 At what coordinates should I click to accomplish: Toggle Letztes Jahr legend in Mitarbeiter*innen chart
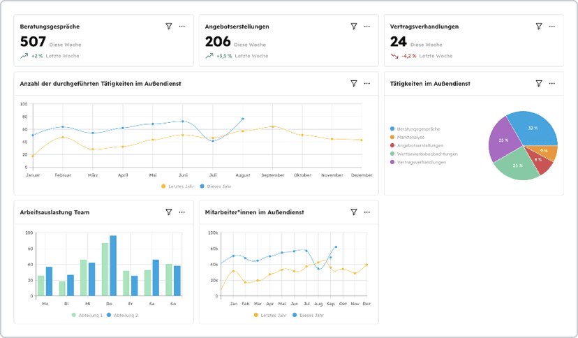coord(270,315)
